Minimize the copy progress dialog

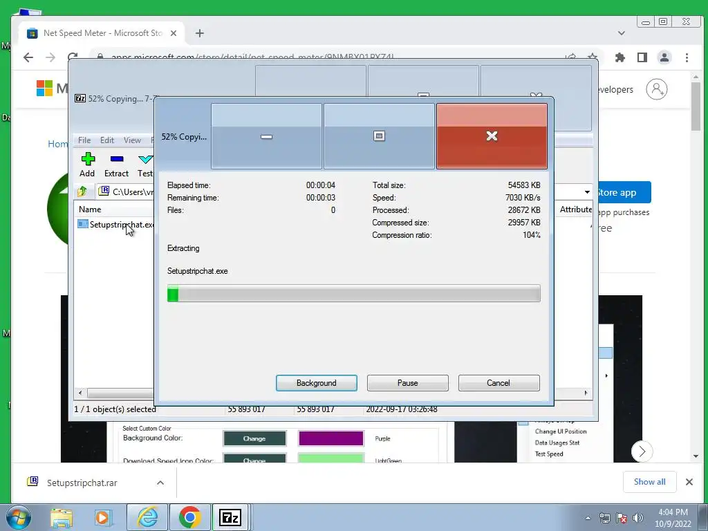tap(266, 136)
